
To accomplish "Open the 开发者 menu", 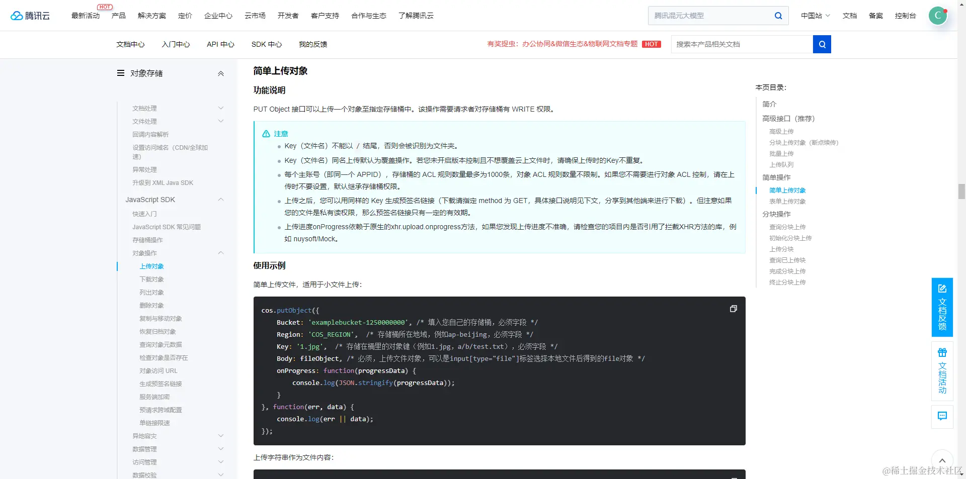I will click(x=288, y=16).
